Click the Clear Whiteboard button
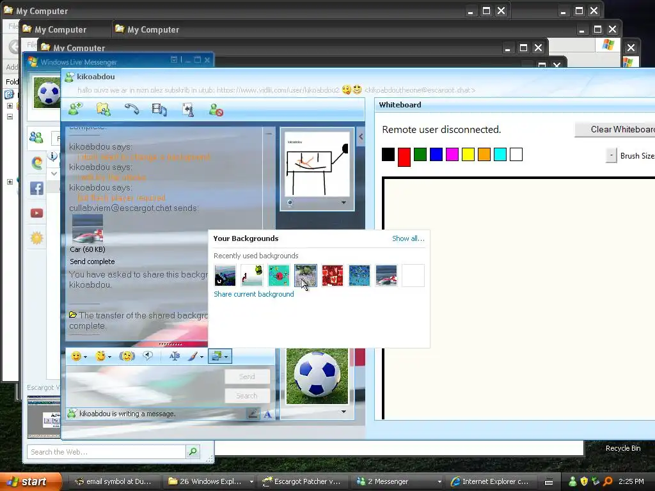This screenshot has height=491, width=655. coord(615,129)
